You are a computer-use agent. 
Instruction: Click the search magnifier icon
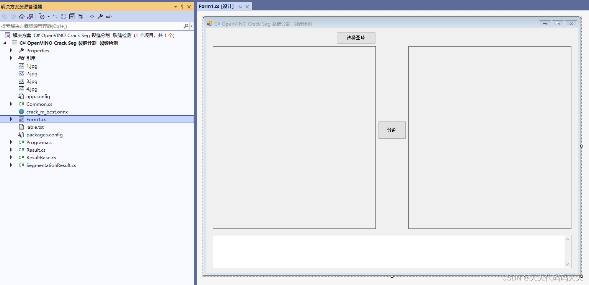point(186,26)
